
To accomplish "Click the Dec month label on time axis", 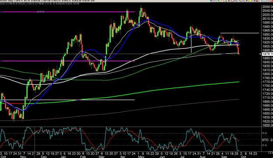I will click(44, 157).
